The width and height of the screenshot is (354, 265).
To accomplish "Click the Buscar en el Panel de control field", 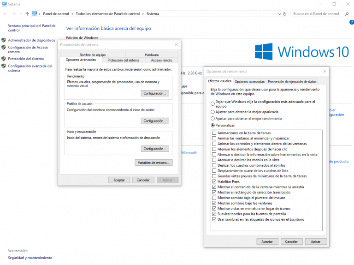I will [x=316, y=14].
